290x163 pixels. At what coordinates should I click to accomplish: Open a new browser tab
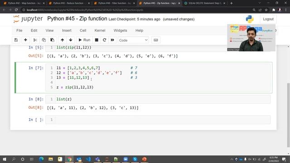pos(232,3)
